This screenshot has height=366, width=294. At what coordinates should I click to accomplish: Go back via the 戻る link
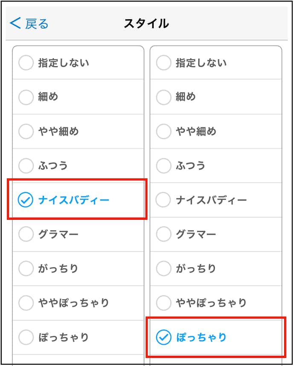[37, 24]
